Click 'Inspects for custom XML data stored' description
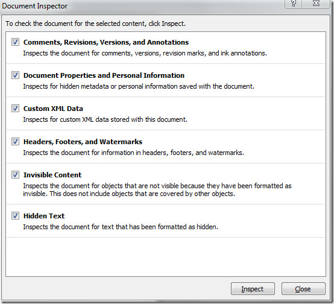 click(106, 119)
